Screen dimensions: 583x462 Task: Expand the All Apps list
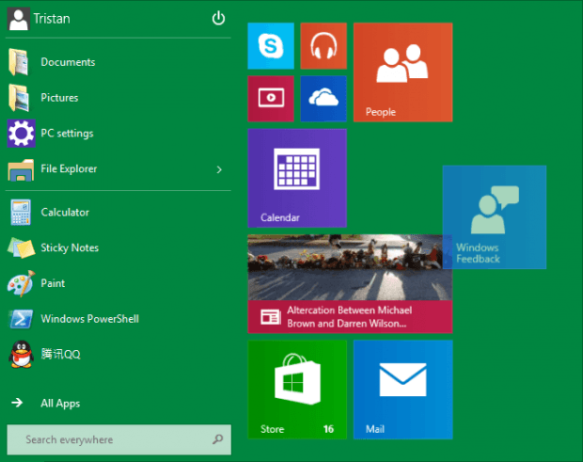click(x=60, y=404)
